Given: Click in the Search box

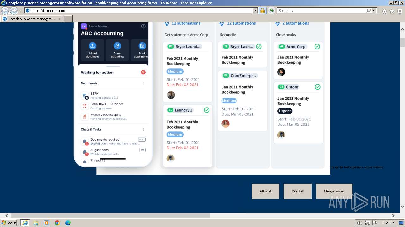Looking at the screenshot, I should 321,11.
